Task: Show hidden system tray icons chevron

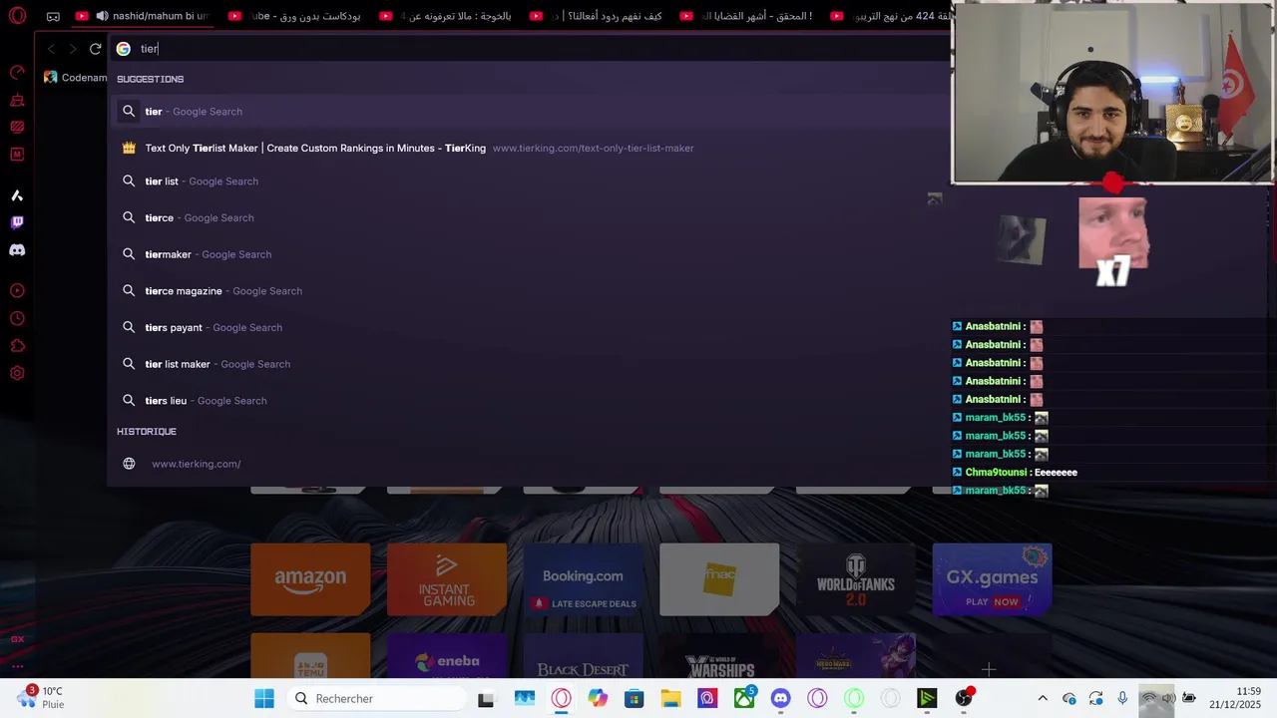Action: 1043,699
